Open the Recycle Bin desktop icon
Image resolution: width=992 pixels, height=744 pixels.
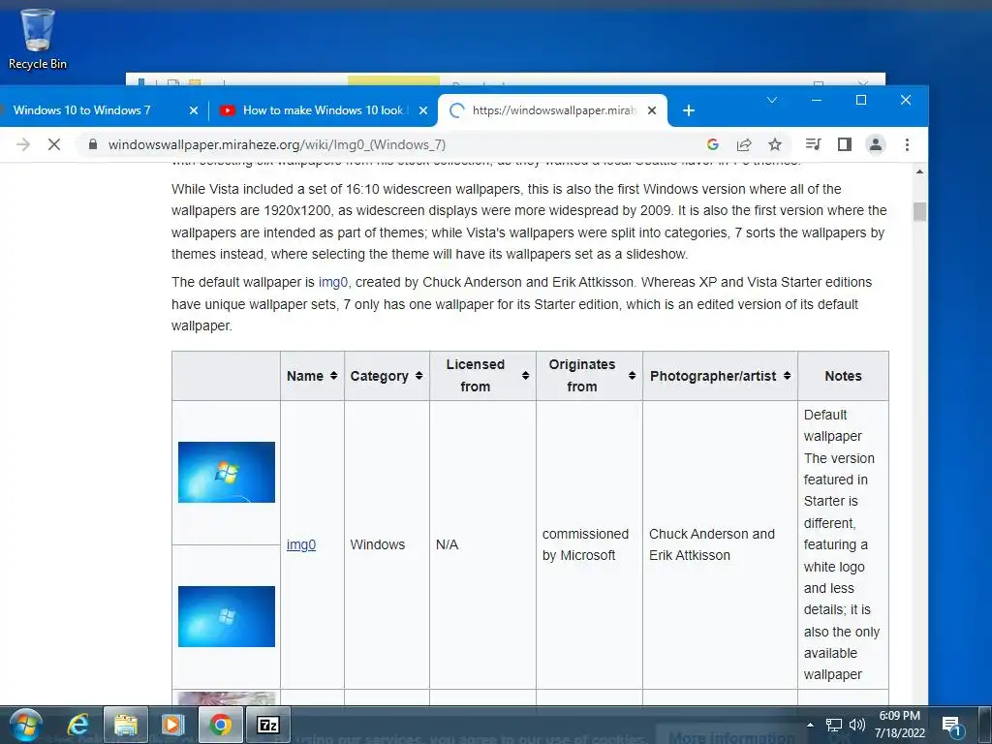click(x=38, y=39)
